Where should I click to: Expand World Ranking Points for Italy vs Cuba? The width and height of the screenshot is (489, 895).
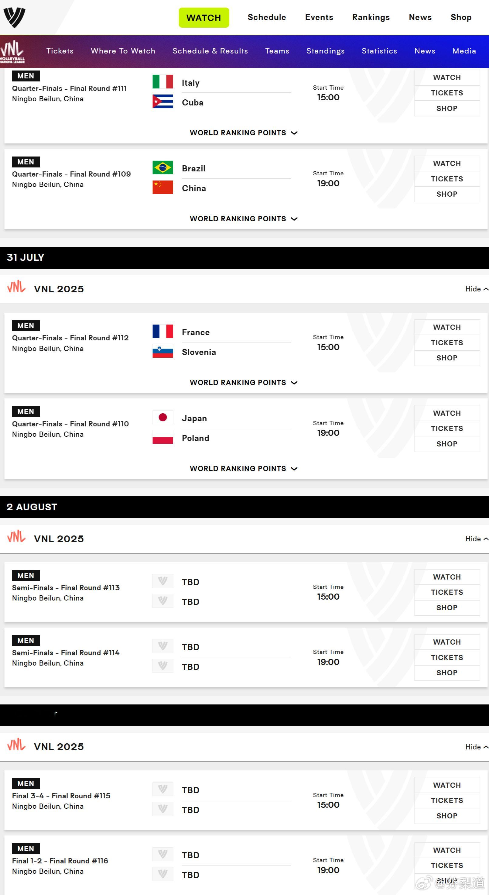coord(244,133)
